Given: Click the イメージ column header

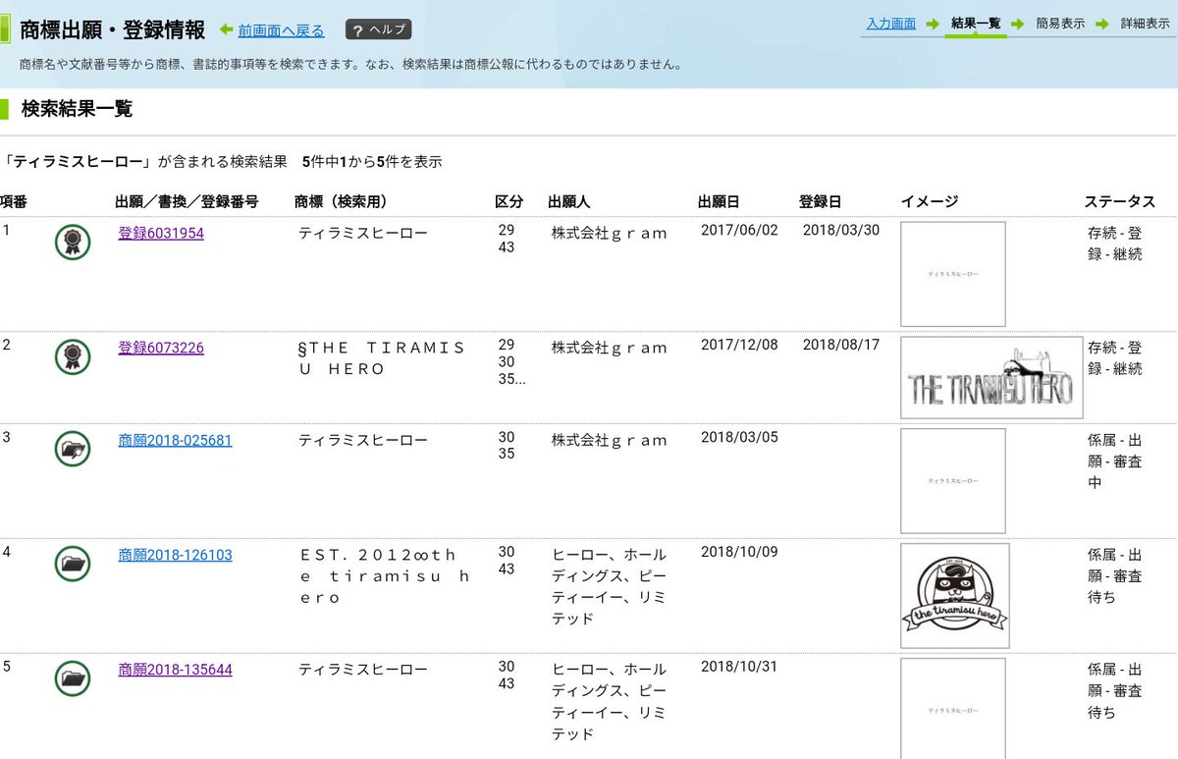Looking at the screenshot, I should tap(930, 202).
